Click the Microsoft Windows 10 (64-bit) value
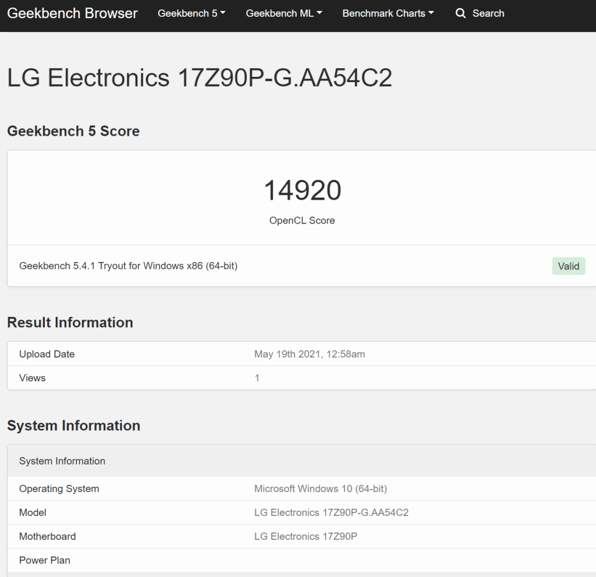The height and width of the screenshot is (577, 596). click(321, 488)
